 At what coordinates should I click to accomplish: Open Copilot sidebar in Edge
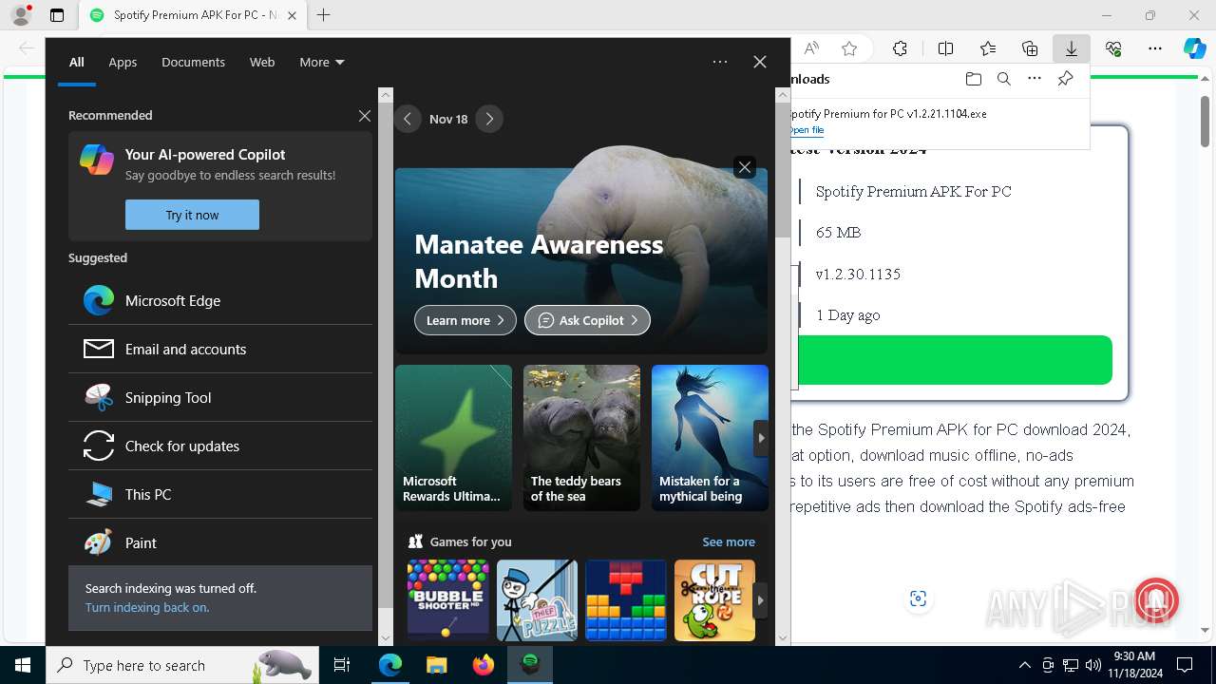(1195, 48)
